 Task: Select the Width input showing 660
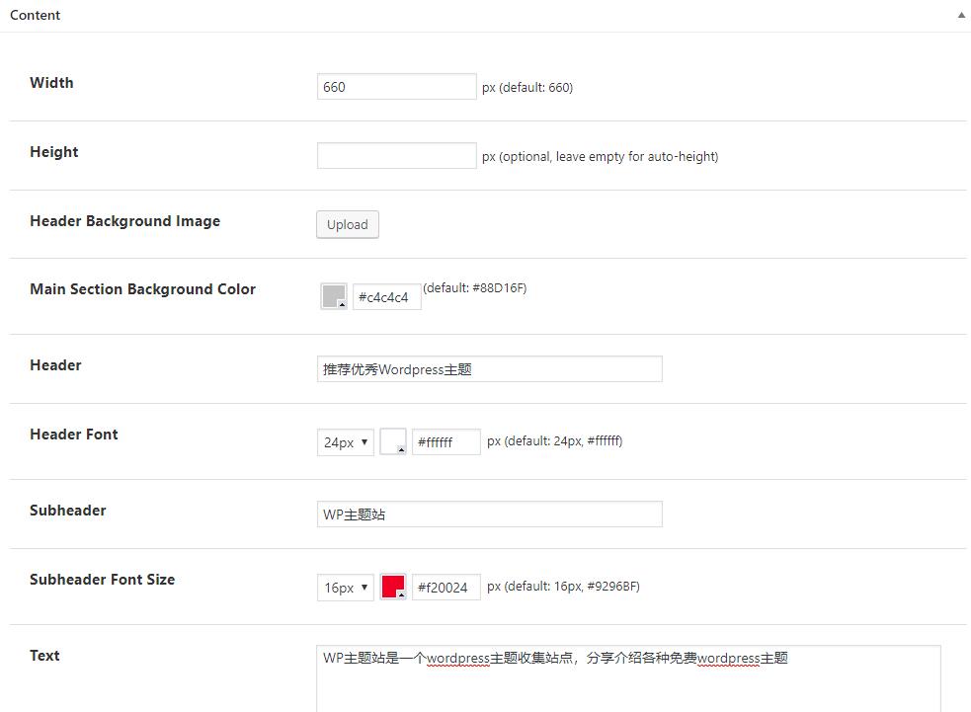point(396,86)
